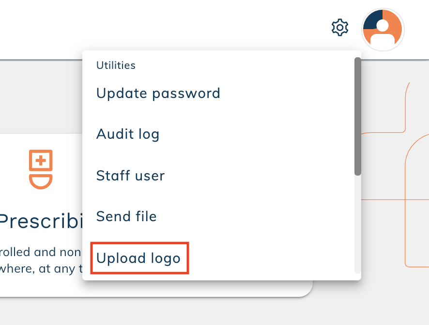Click the dropdown menu scrollbar thumb
Image resolution: width=429 pixels, height=325 pixels.
(x=357, y=116)
